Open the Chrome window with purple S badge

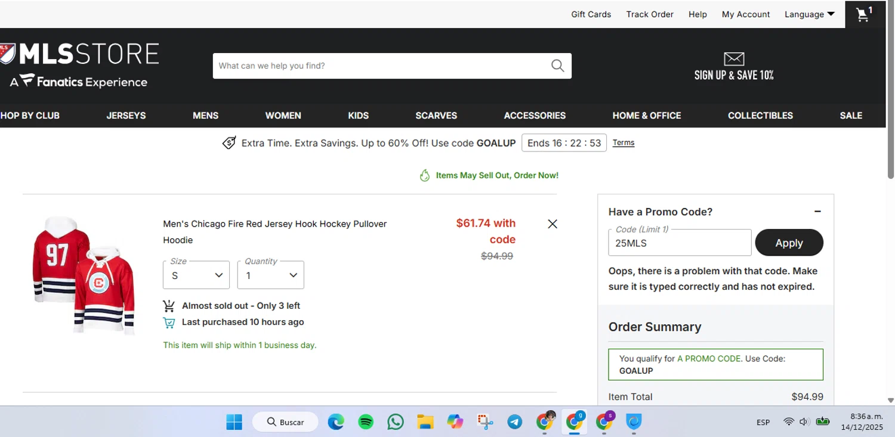tap(604, 421)
